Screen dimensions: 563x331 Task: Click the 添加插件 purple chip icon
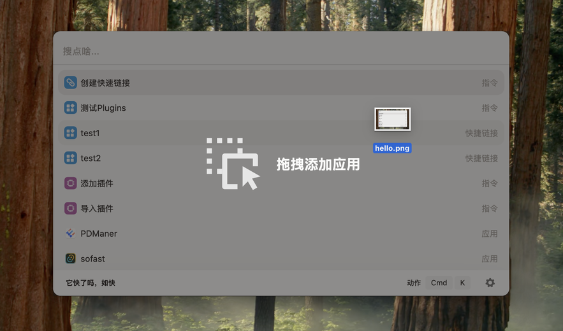tap(70, 183)
